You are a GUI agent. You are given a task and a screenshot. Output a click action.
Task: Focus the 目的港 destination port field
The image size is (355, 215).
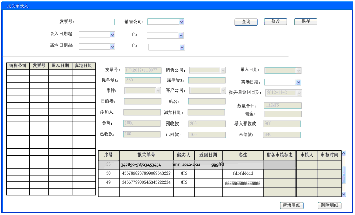[142, 101]
